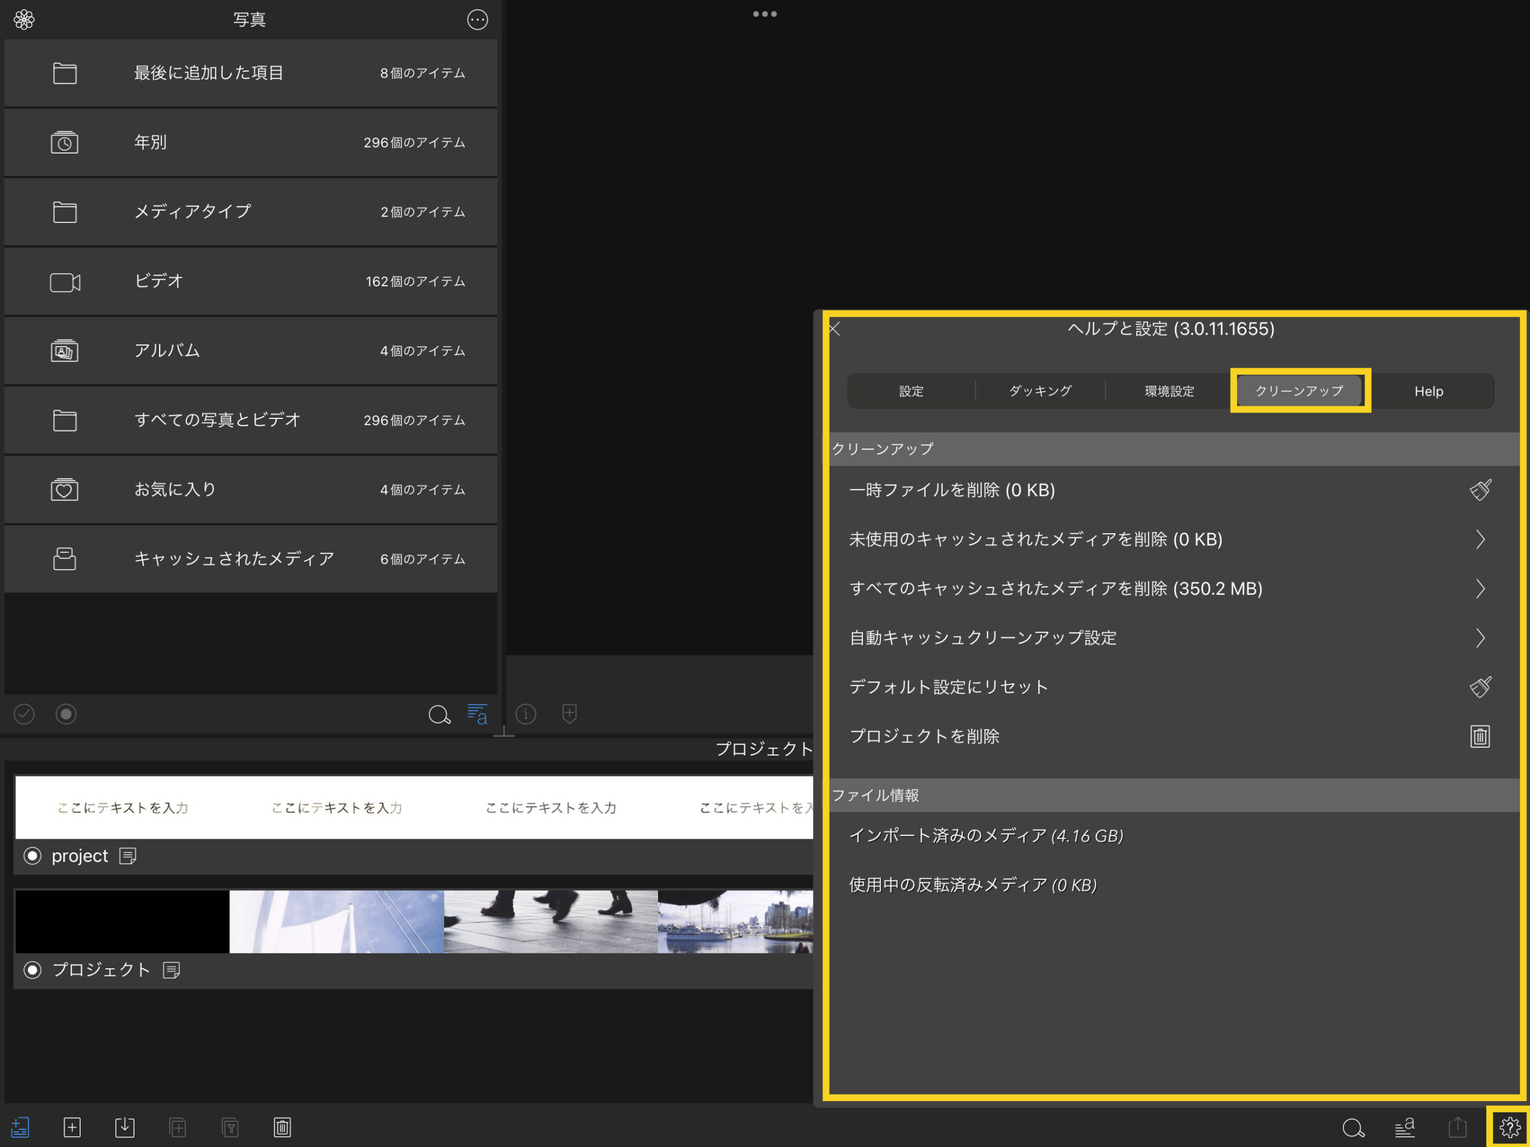Open the ビデオ collection

(x=251, y=282)
